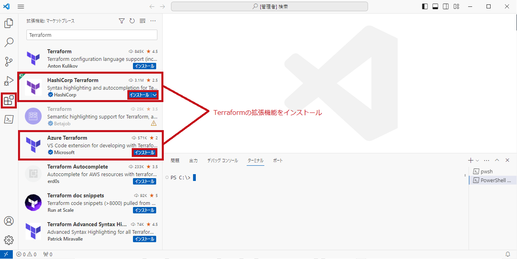Open the PowerShell extension sidebar icon
This screenshot has width=517, height=259.
click(x=9, y=119)
